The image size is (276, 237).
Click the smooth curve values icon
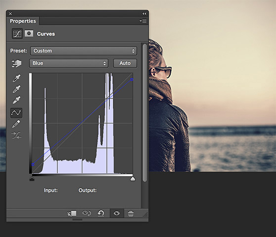tap(16, 135)
